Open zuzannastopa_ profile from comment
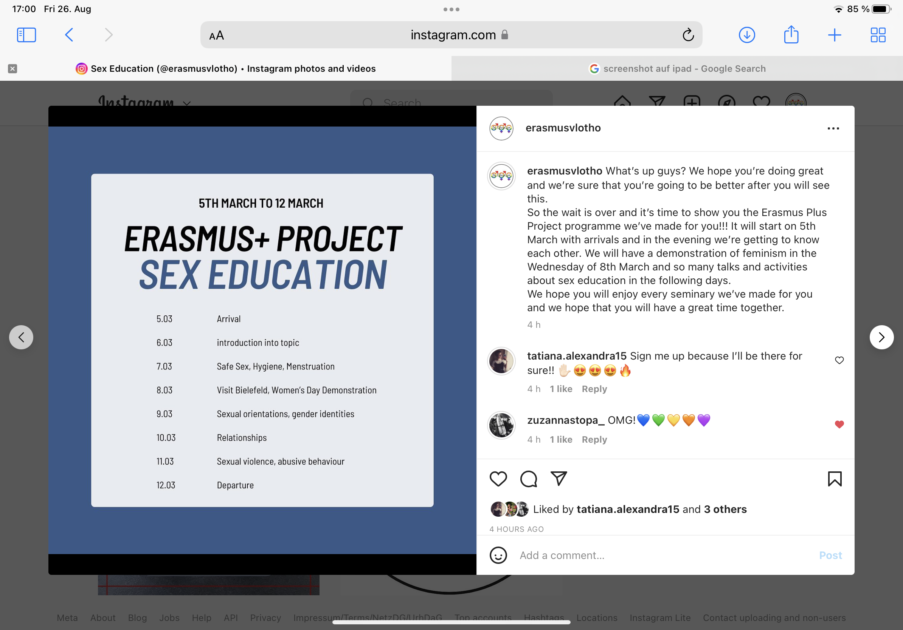This screenshot has height=630, width=903. pyautogui.click(x=566, y=420)
